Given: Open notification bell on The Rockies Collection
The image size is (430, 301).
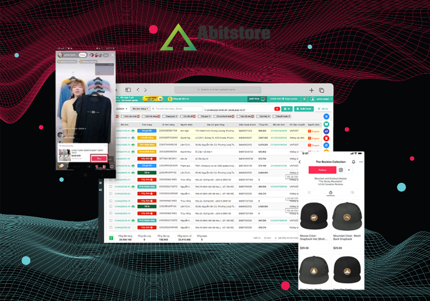Looking at the screenshot, I should (354, 162).
